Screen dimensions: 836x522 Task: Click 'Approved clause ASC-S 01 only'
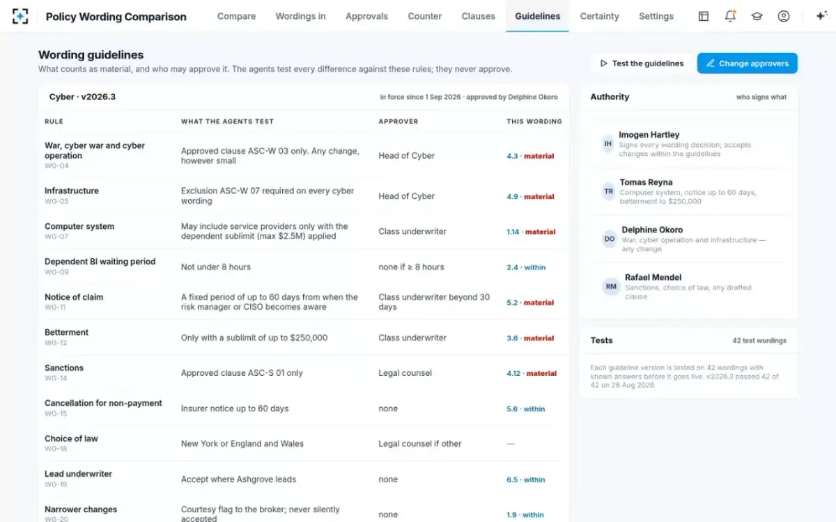[x=242, y=373]
